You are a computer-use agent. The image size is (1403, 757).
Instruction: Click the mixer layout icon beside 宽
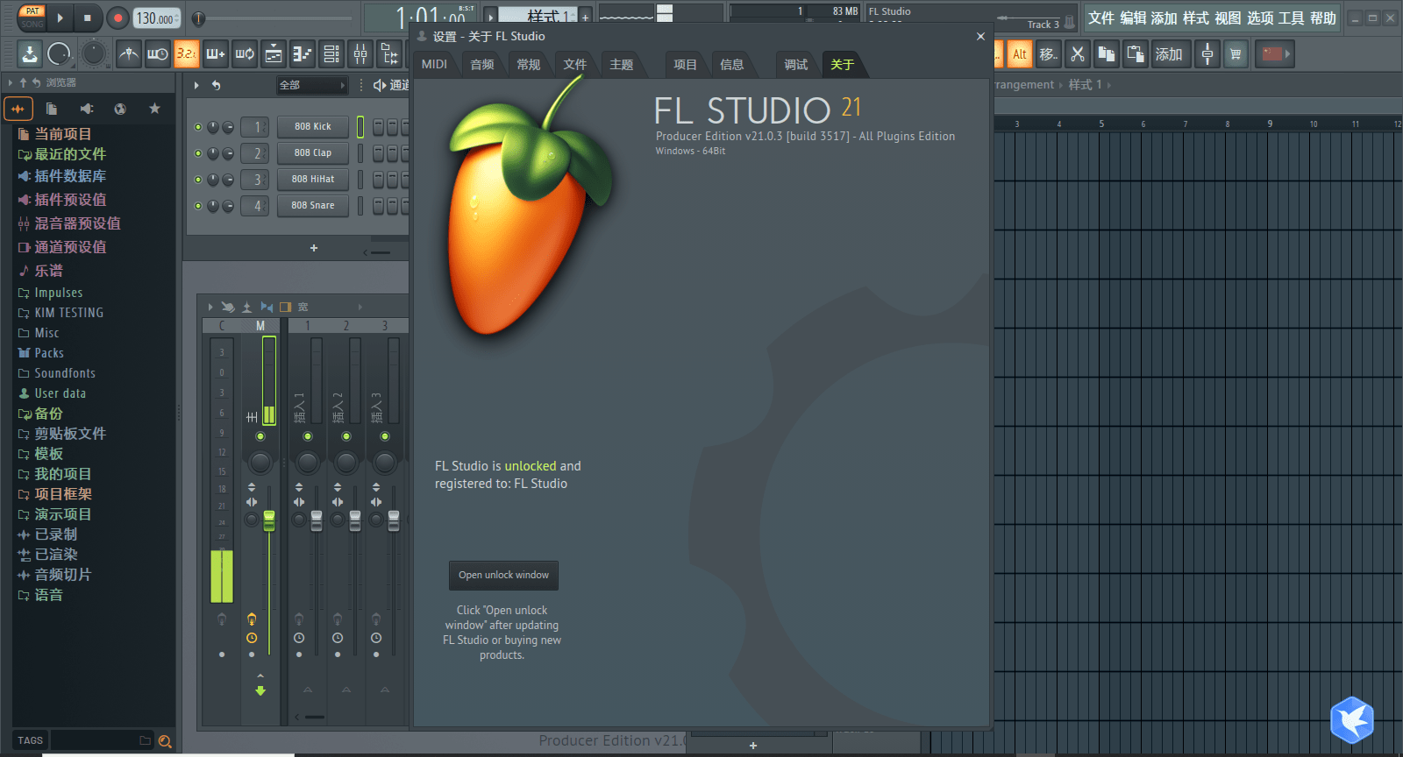(x=285, y=307)
